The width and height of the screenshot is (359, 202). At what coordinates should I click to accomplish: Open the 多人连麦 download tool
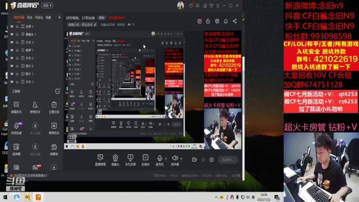click(x=35, y=128)
